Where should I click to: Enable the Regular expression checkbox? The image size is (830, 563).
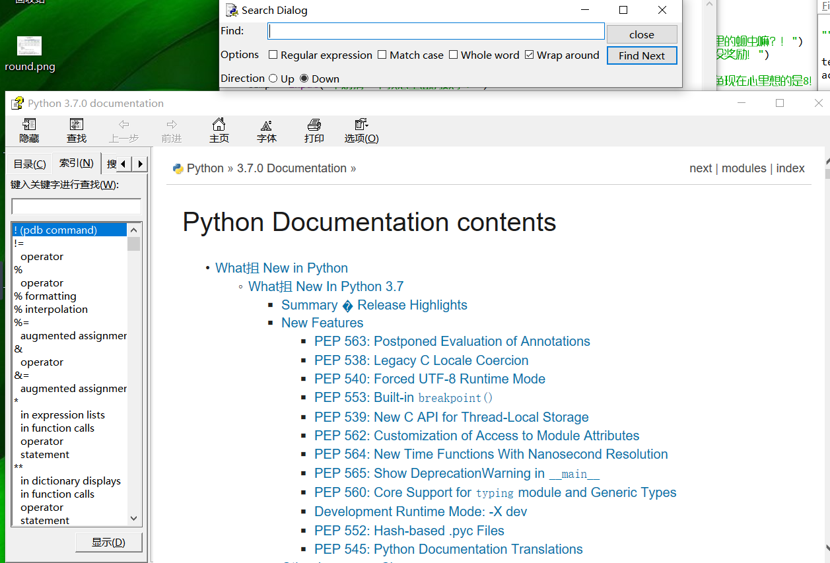273,55
